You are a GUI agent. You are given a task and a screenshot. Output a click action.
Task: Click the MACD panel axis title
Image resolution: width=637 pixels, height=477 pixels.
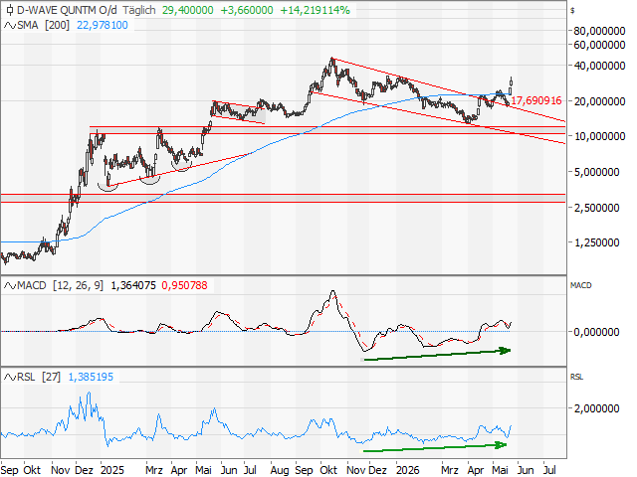[581, 285]
